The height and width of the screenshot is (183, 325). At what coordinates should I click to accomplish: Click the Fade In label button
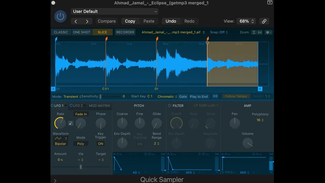(81, 114)
